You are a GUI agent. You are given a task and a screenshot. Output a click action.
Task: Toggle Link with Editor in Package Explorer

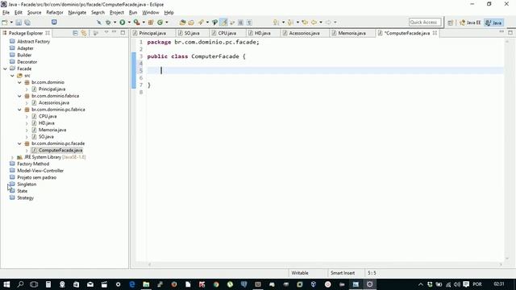pos(84,33)
